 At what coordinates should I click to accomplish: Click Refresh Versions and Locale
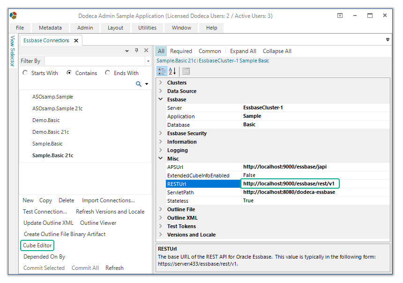click(110, 212)
